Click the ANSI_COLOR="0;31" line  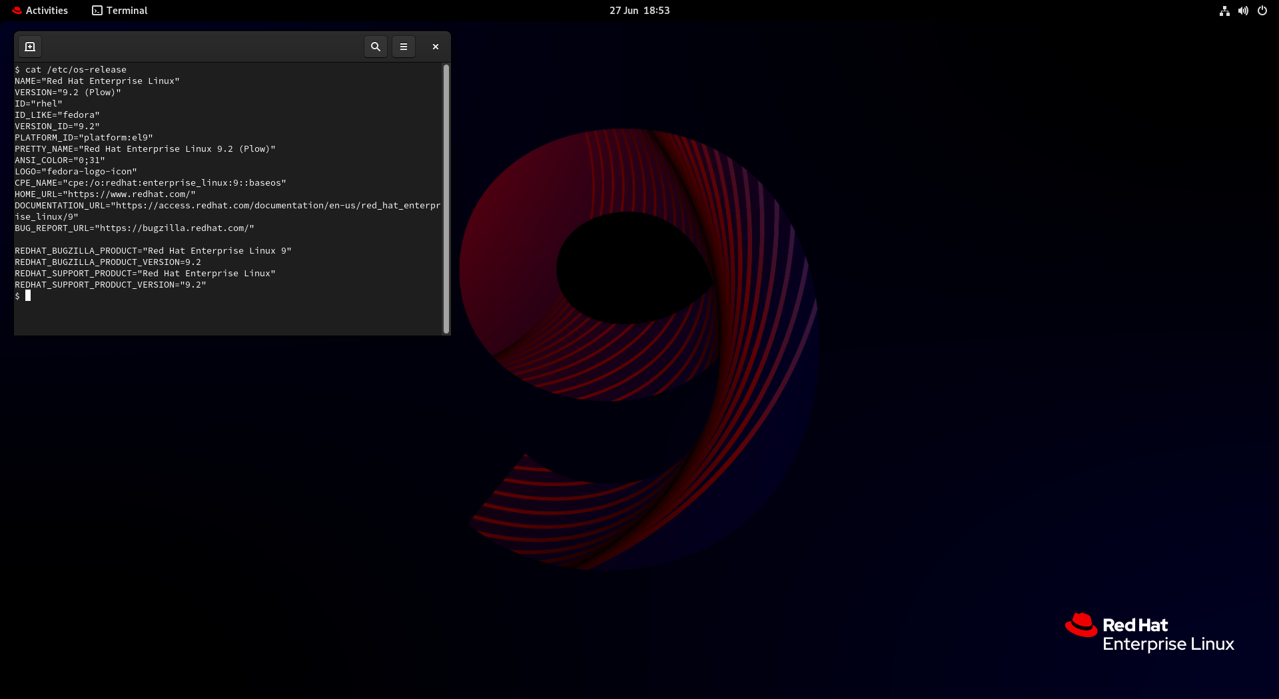coord(60,160)
